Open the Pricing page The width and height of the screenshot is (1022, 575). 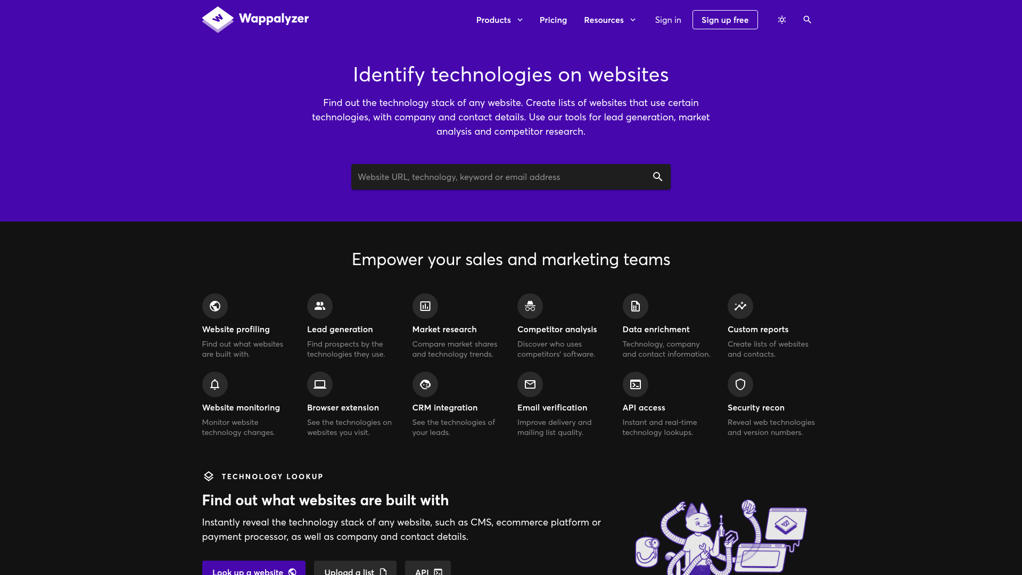click(553, 20)
